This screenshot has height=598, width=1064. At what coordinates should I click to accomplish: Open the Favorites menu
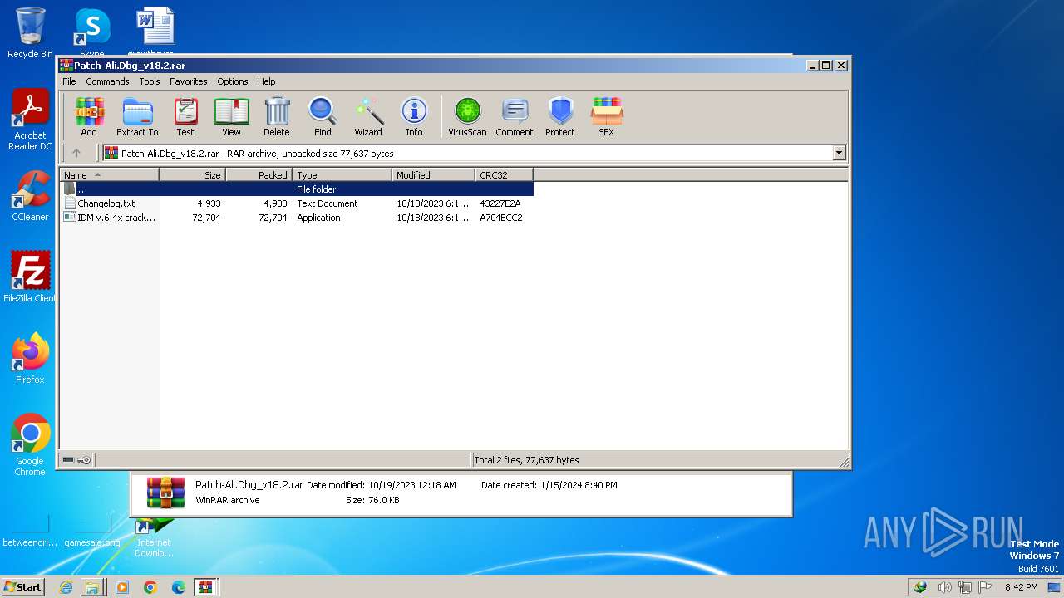pos(189,81)
